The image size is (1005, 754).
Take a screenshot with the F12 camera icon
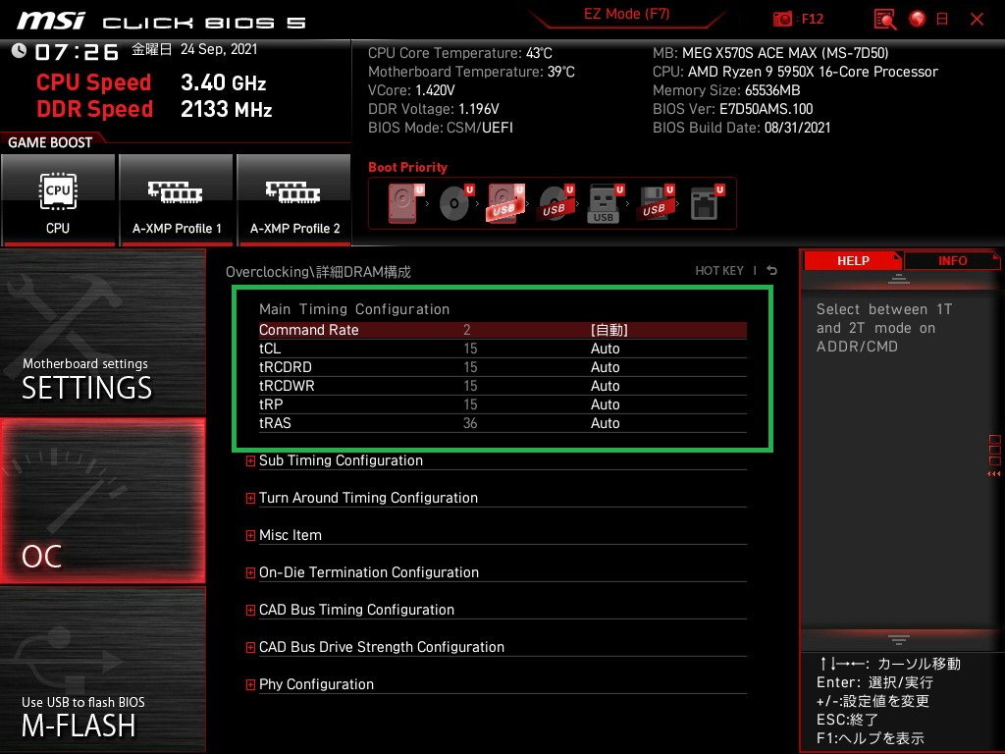coord(782,20)
